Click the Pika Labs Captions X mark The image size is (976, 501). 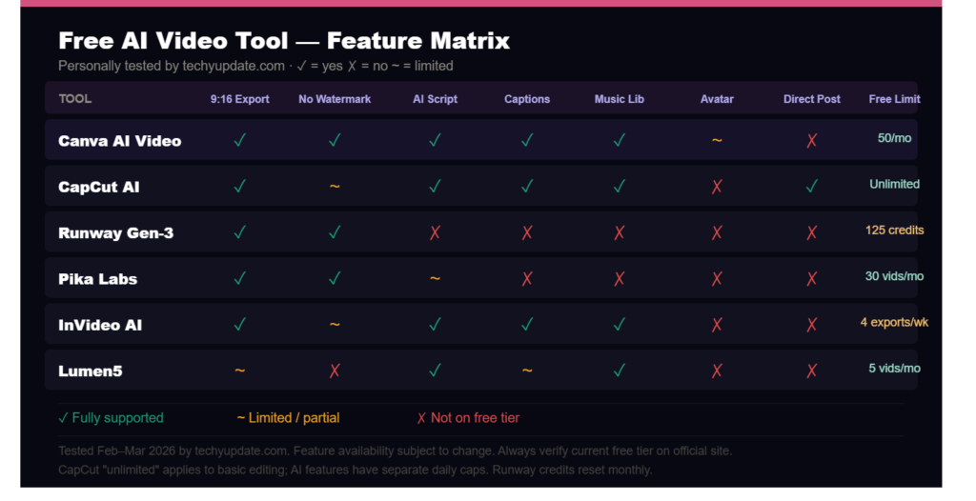click(526, 279)
